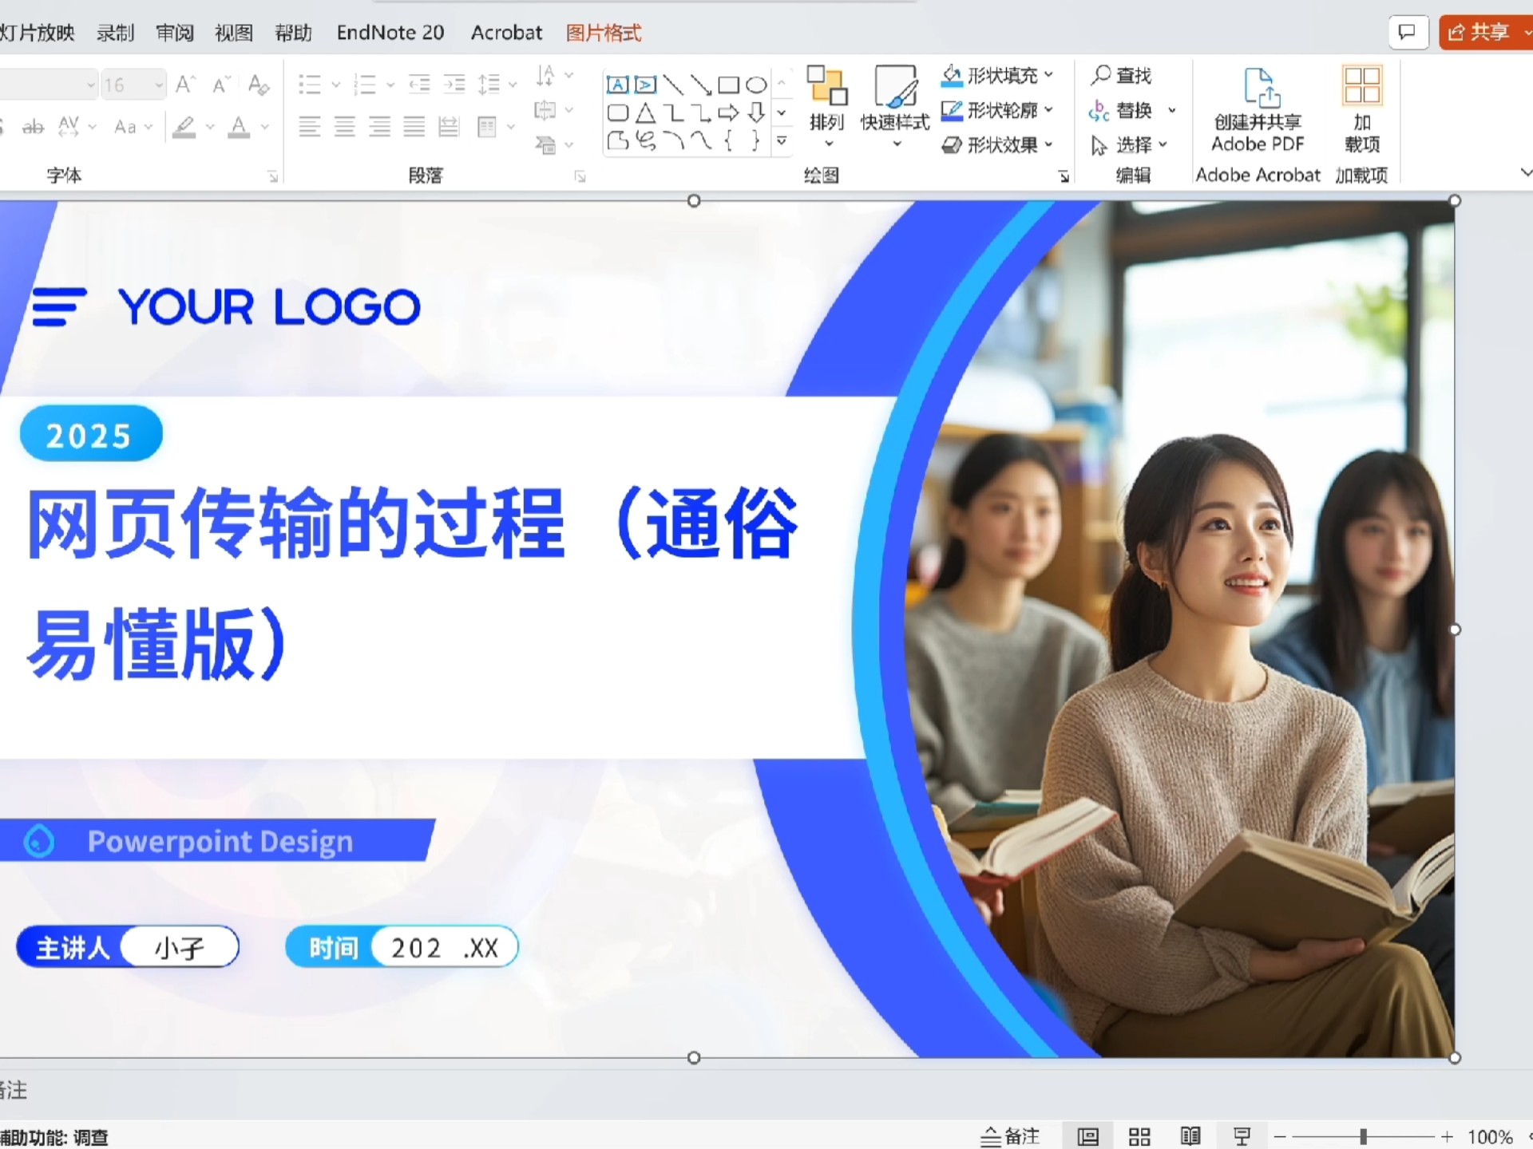
Task: Open the font size 16 dropdown
Action: click(159, 85)
